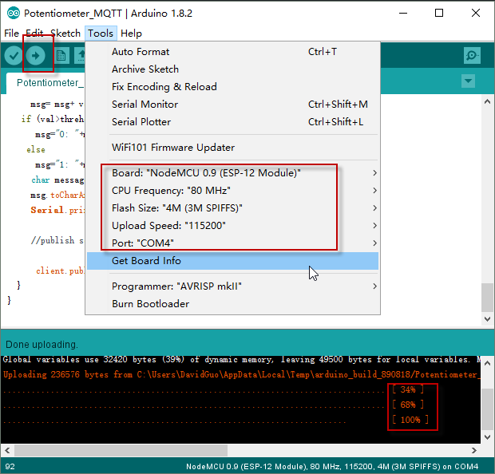The image size is (495, 474).
Task: Click the '//publish s' comment line
Action: pyautogui.click(x=57, y=240)
